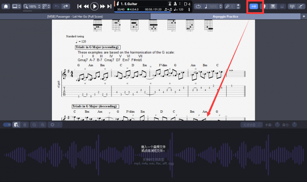Click the Home button in the toolbar
The image size is (307, 182).
(5, 6)
